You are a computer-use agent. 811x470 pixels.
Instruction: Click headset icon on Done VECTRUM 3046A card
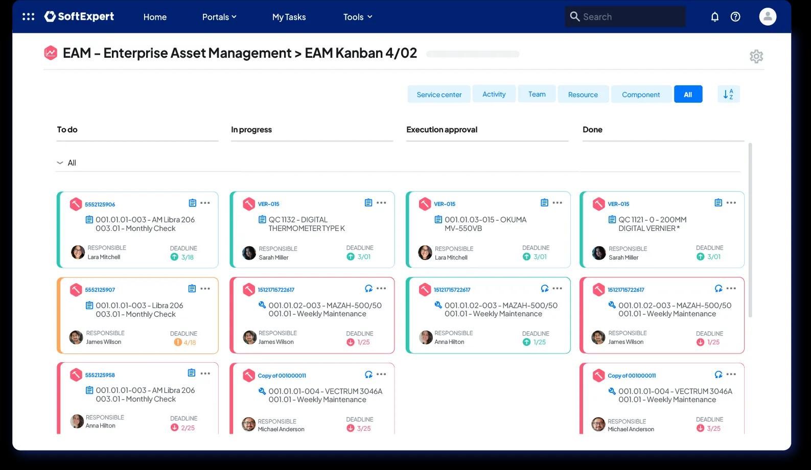point(719,374)
